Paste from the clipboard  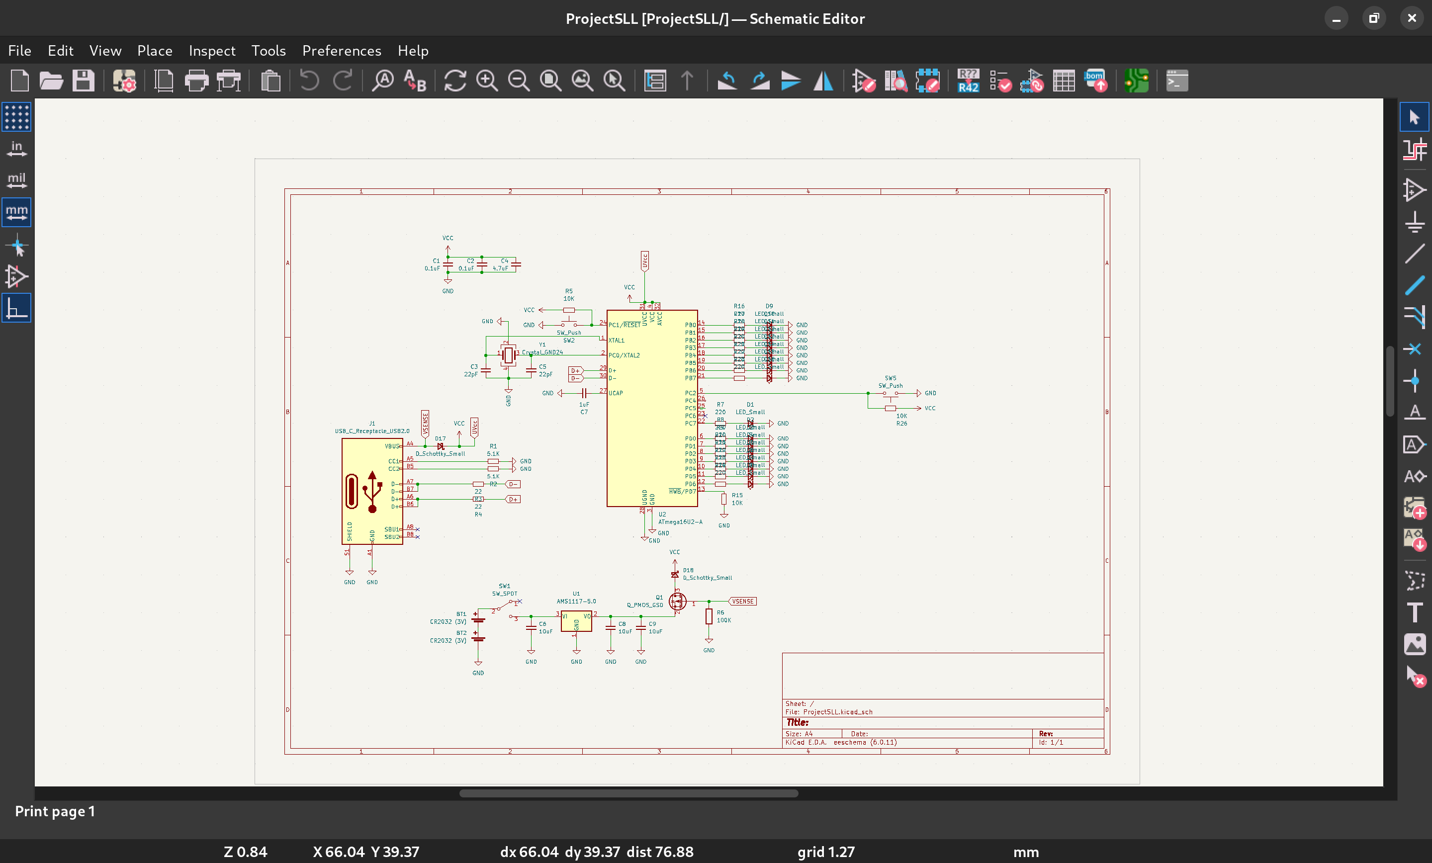(270, 80)
